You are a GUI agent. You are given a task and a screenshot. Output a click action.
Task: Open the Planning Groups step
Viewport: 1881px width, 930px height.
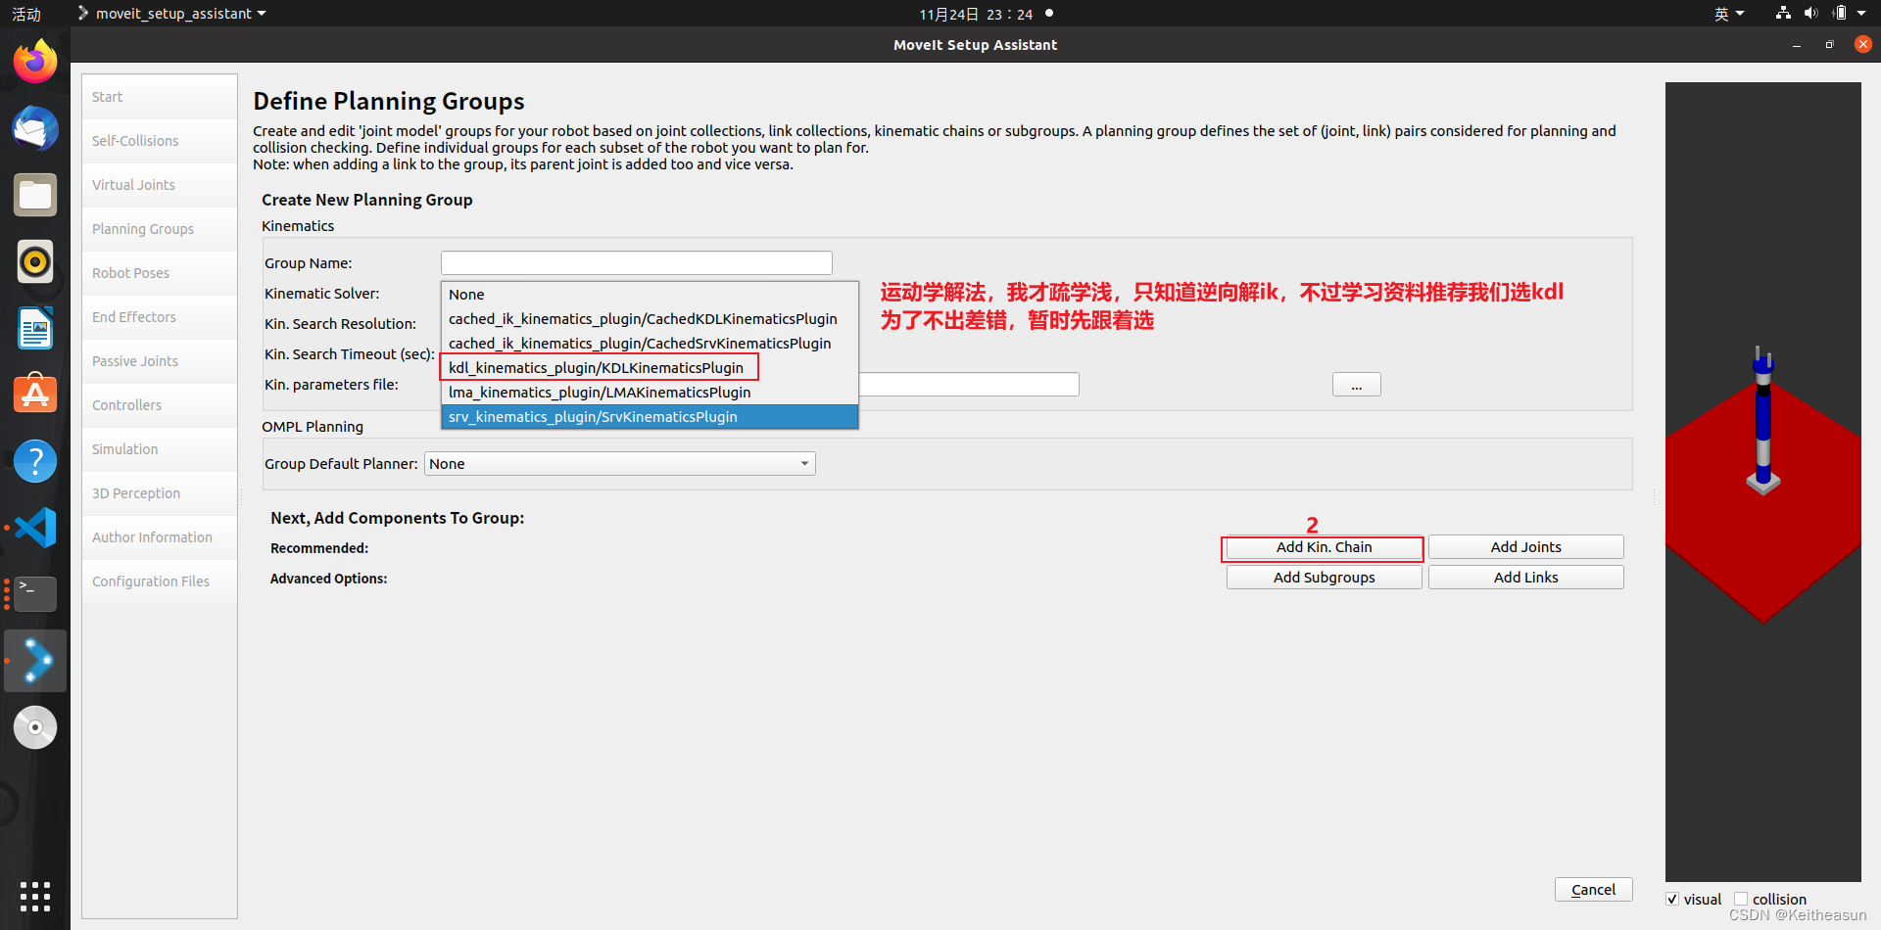pyautogui.click(x=160, y=229)
